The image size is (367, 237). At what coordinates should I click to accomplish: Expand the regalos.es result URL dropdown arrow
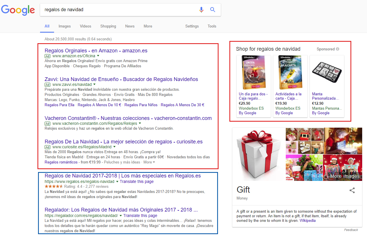[117, 181]
